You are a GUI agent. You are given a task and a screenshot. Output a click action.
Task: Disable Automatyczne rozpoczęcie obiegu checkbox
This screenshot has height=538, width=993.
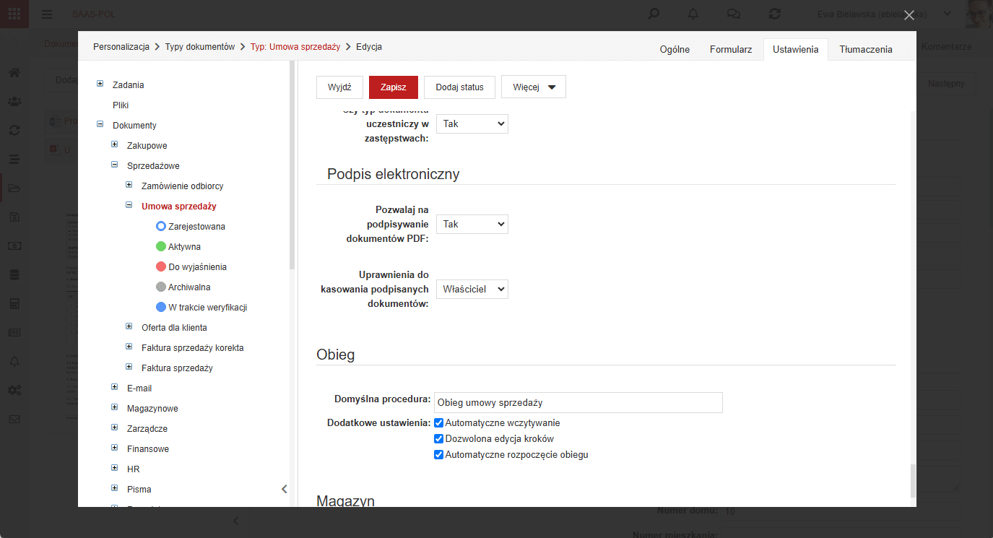(x=438, y=455)
